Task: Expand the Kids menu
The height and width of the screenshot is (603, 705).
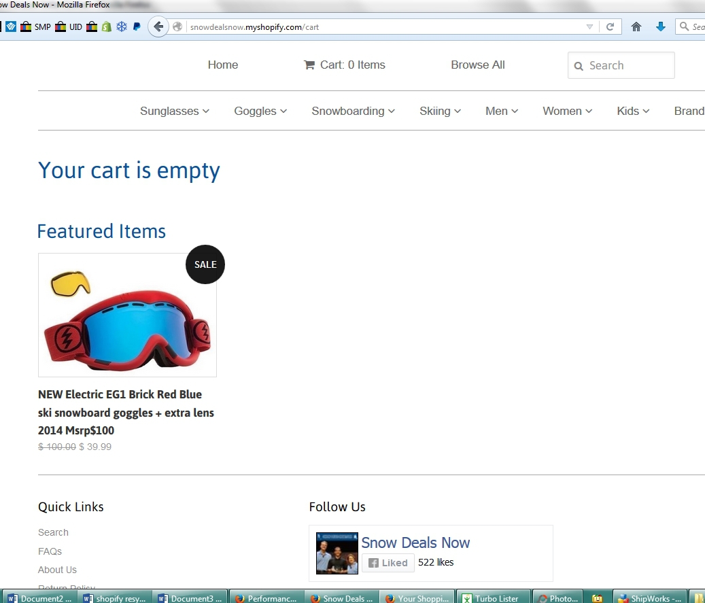Action: coord(633,111)
